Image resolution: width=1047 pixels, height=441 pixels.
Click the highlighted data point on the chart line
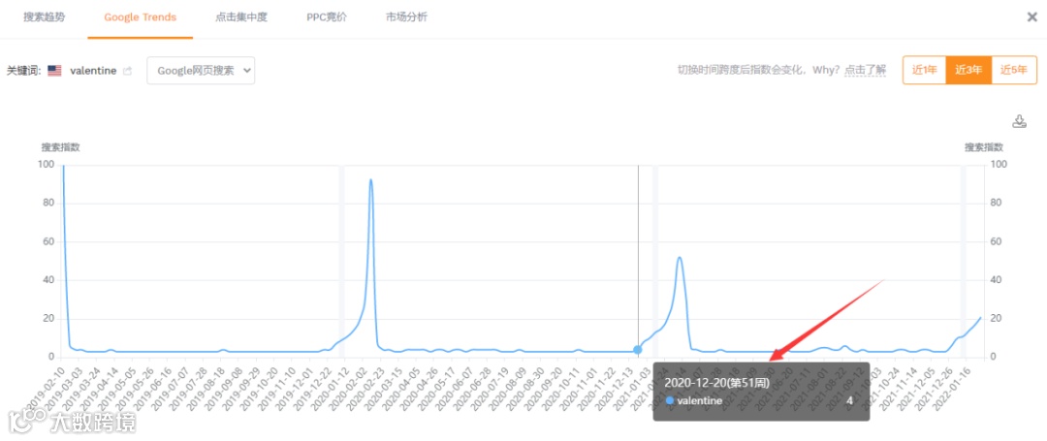click(x=638, y=350)
